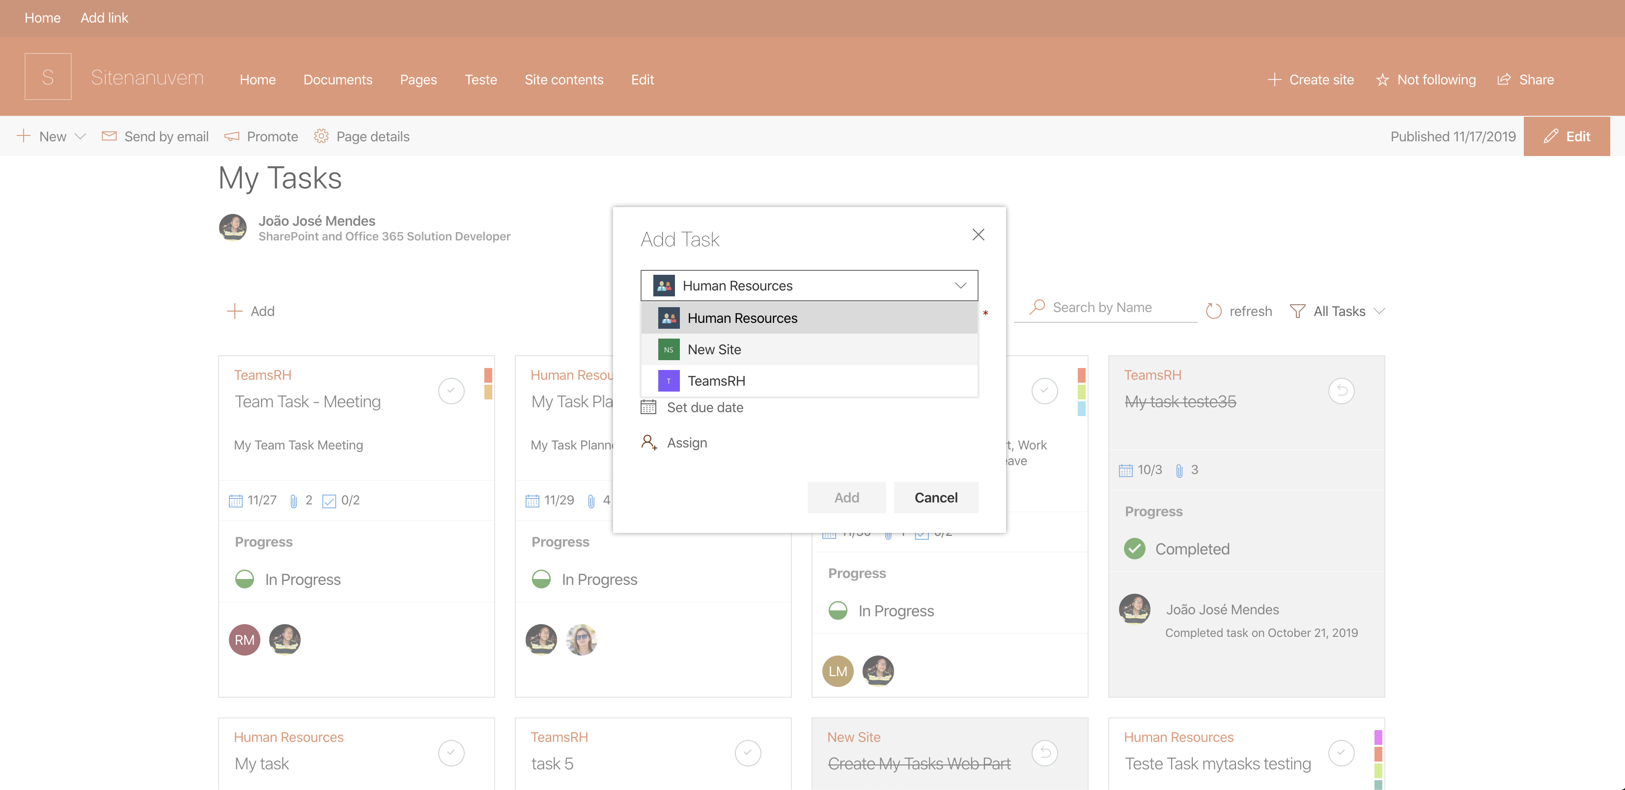Click the Add plus icon under profile
The height and width of the screenshot is (790, 1625).
point(235,311)
